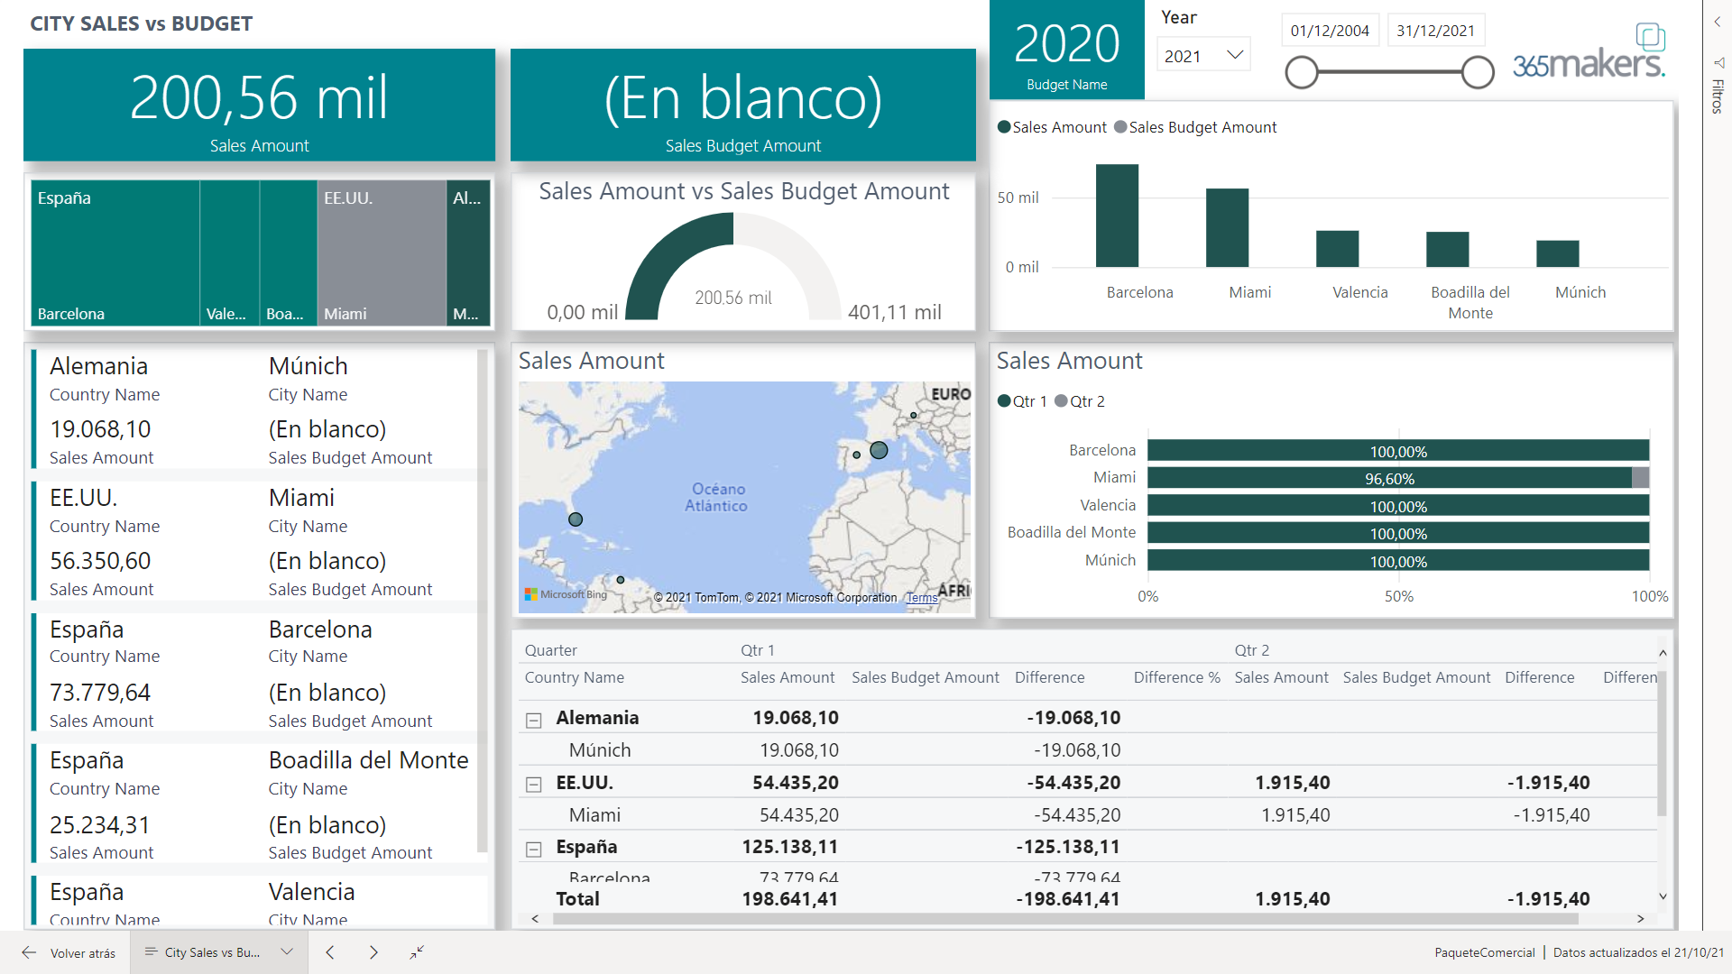The image size is (1732, 974).
Task: Click right handle of date slider
Action: (1478, 72)
